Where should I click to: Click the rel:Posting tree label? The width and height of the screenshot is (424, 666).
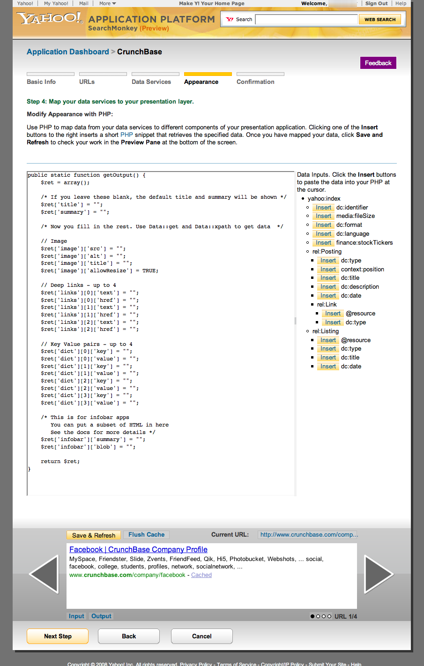tap(327, 252)
